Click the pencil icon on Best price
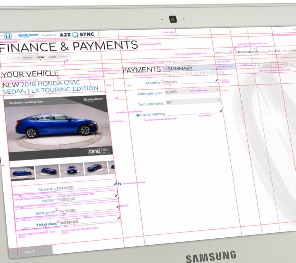Screen dimensions: 296x263 coord(118,206)
